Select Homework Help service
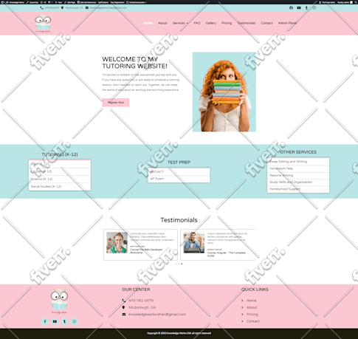This screenshot has height=339, width=358. point(298,168)
